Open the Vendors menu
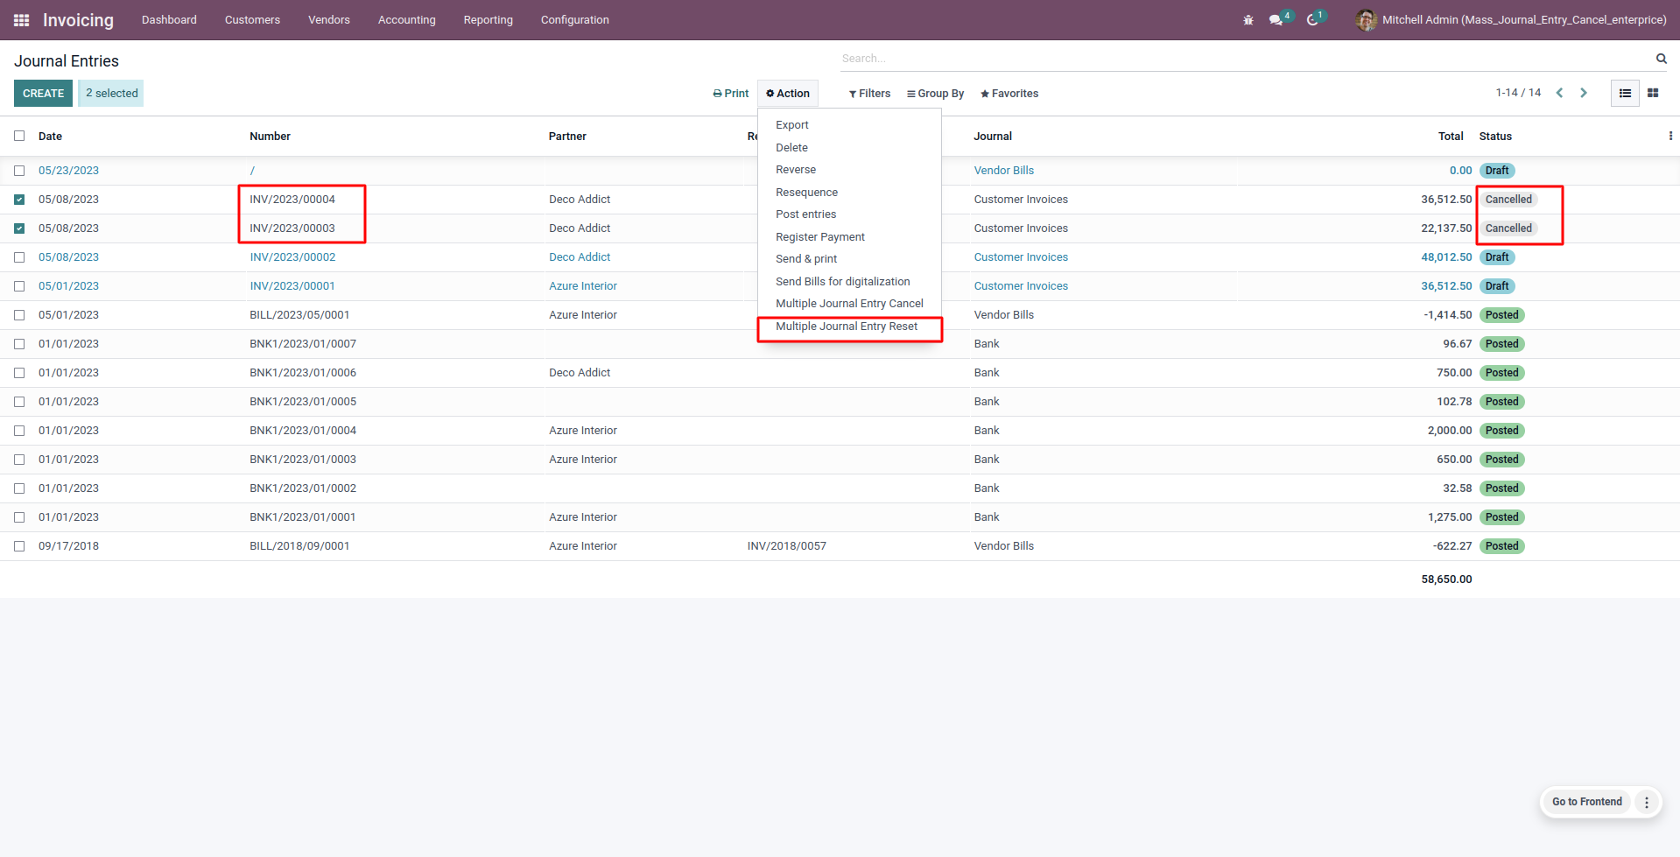The width and height of the screenshot is (1680, 857). pyautogui.click(x=329, y=19)
